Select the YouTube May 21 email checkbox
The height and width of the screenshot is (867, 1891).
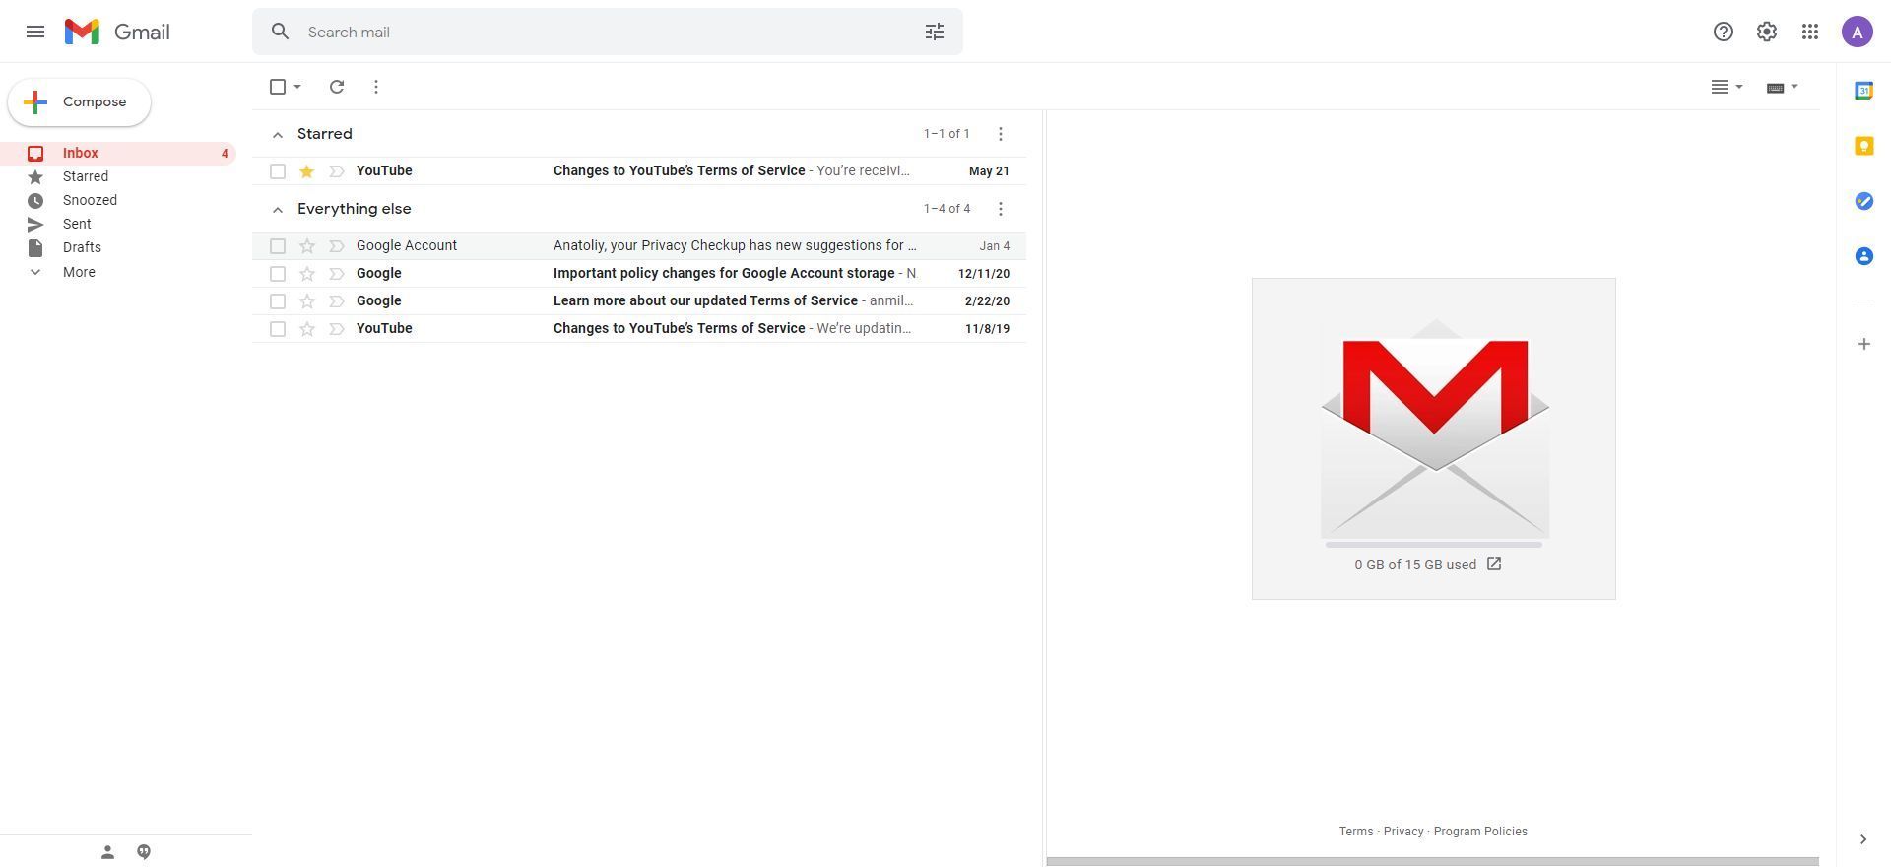[x=278, y=171]
